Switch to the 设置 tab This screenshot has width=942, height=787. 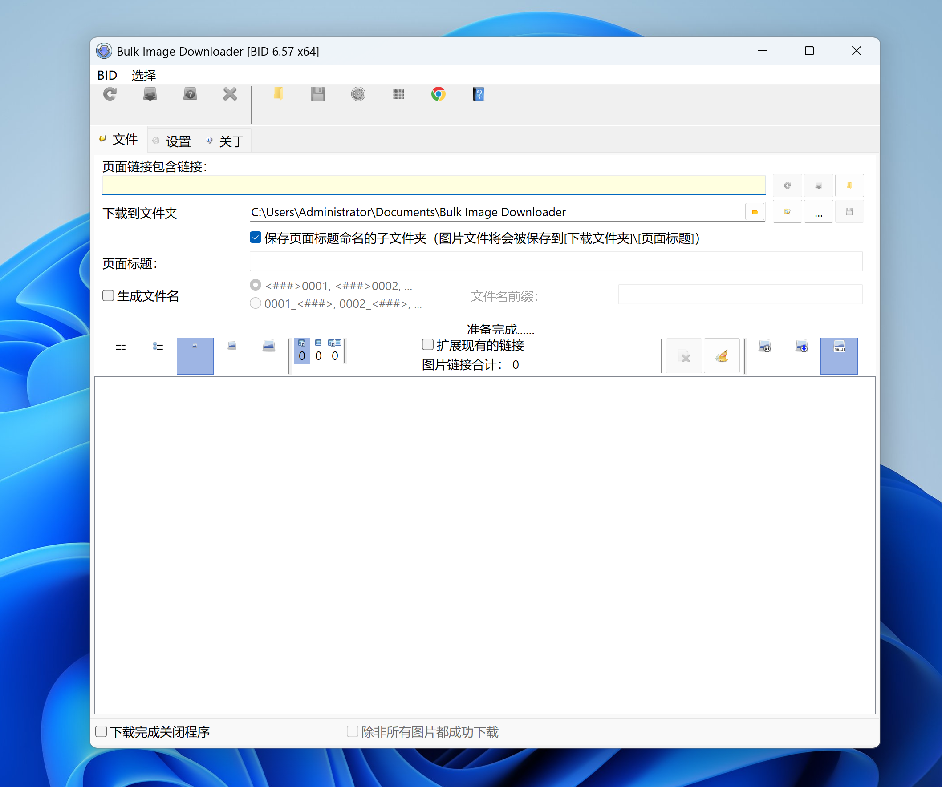tap(172, 141)
